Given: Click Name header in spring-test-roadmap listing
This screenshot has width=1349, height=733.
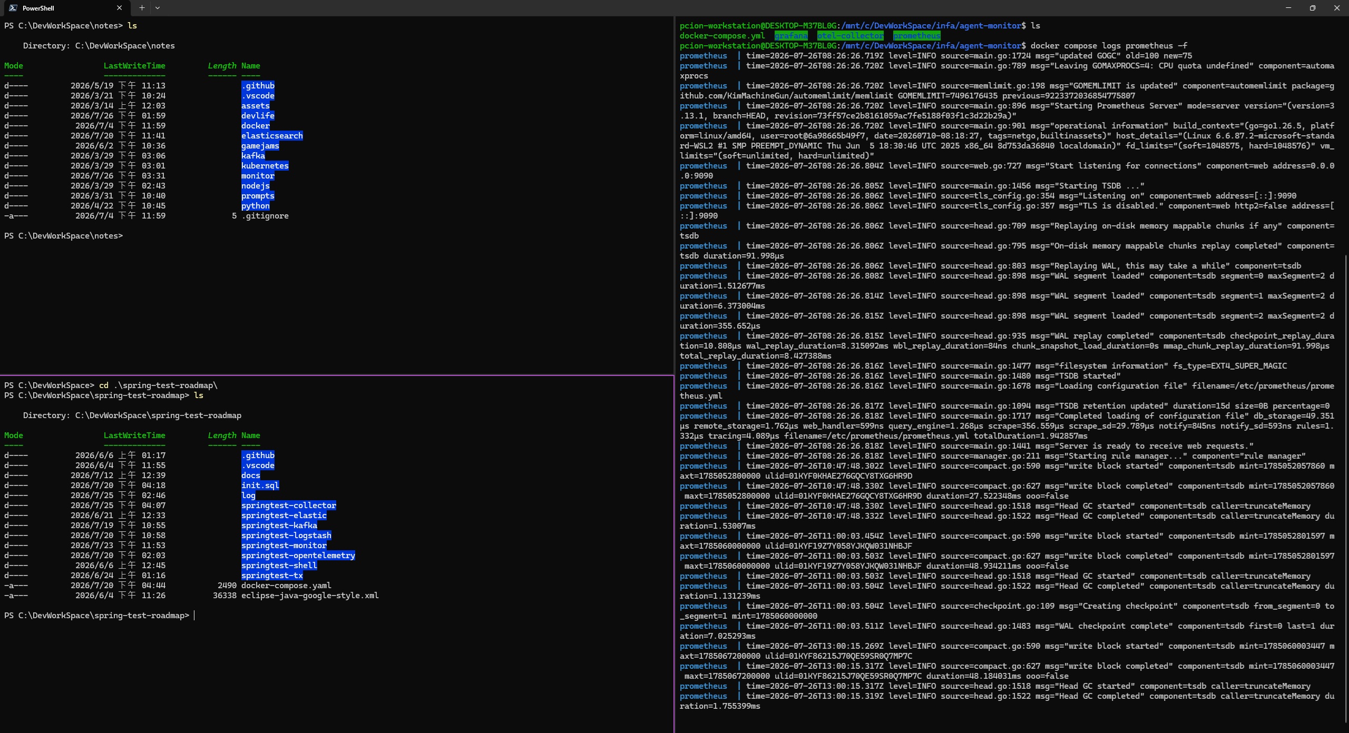Looking at the screenshot, I should click(x=251, y=435).
